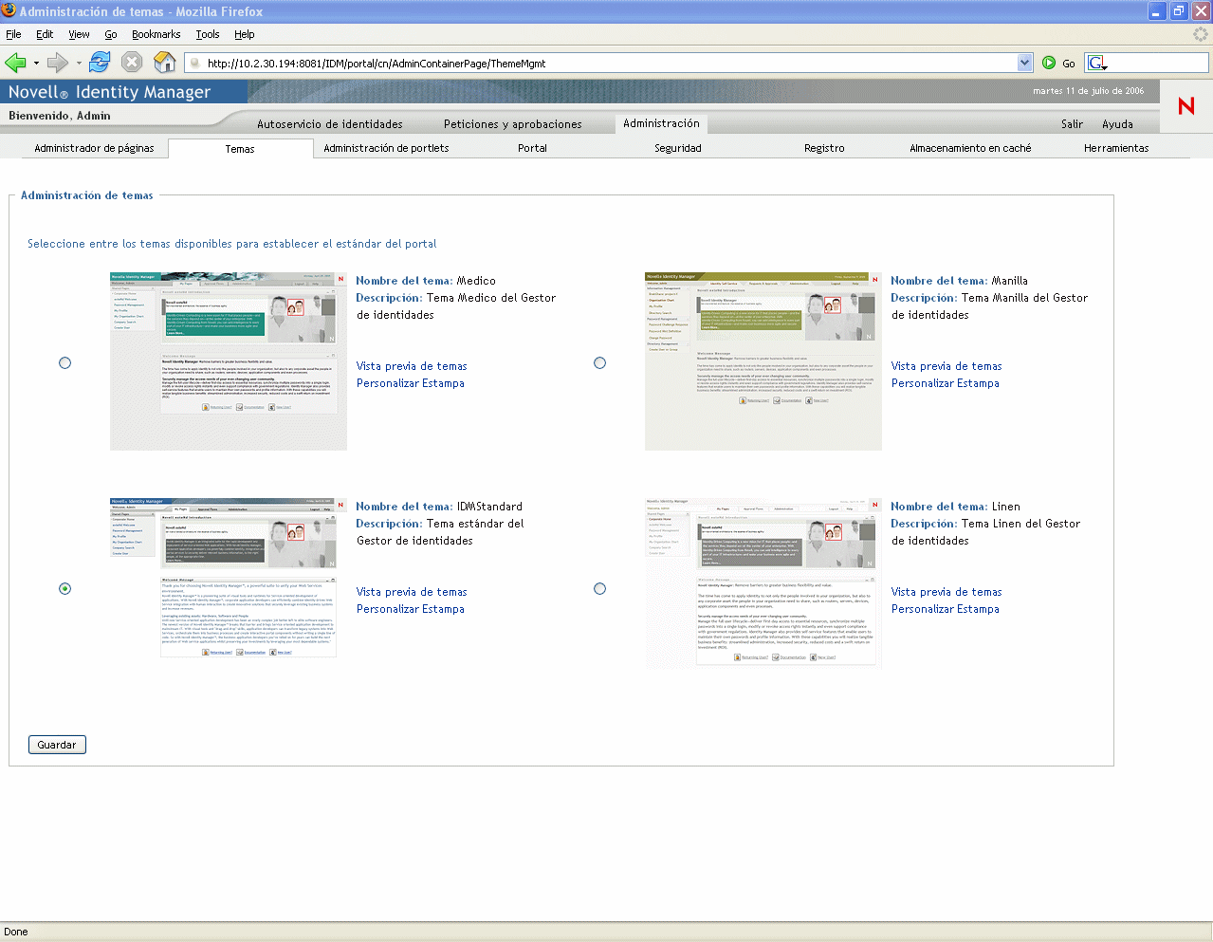Click Personalizar Estampa for Linen
This screenshot has height=942, width=1213.
[x=946, y=609]
